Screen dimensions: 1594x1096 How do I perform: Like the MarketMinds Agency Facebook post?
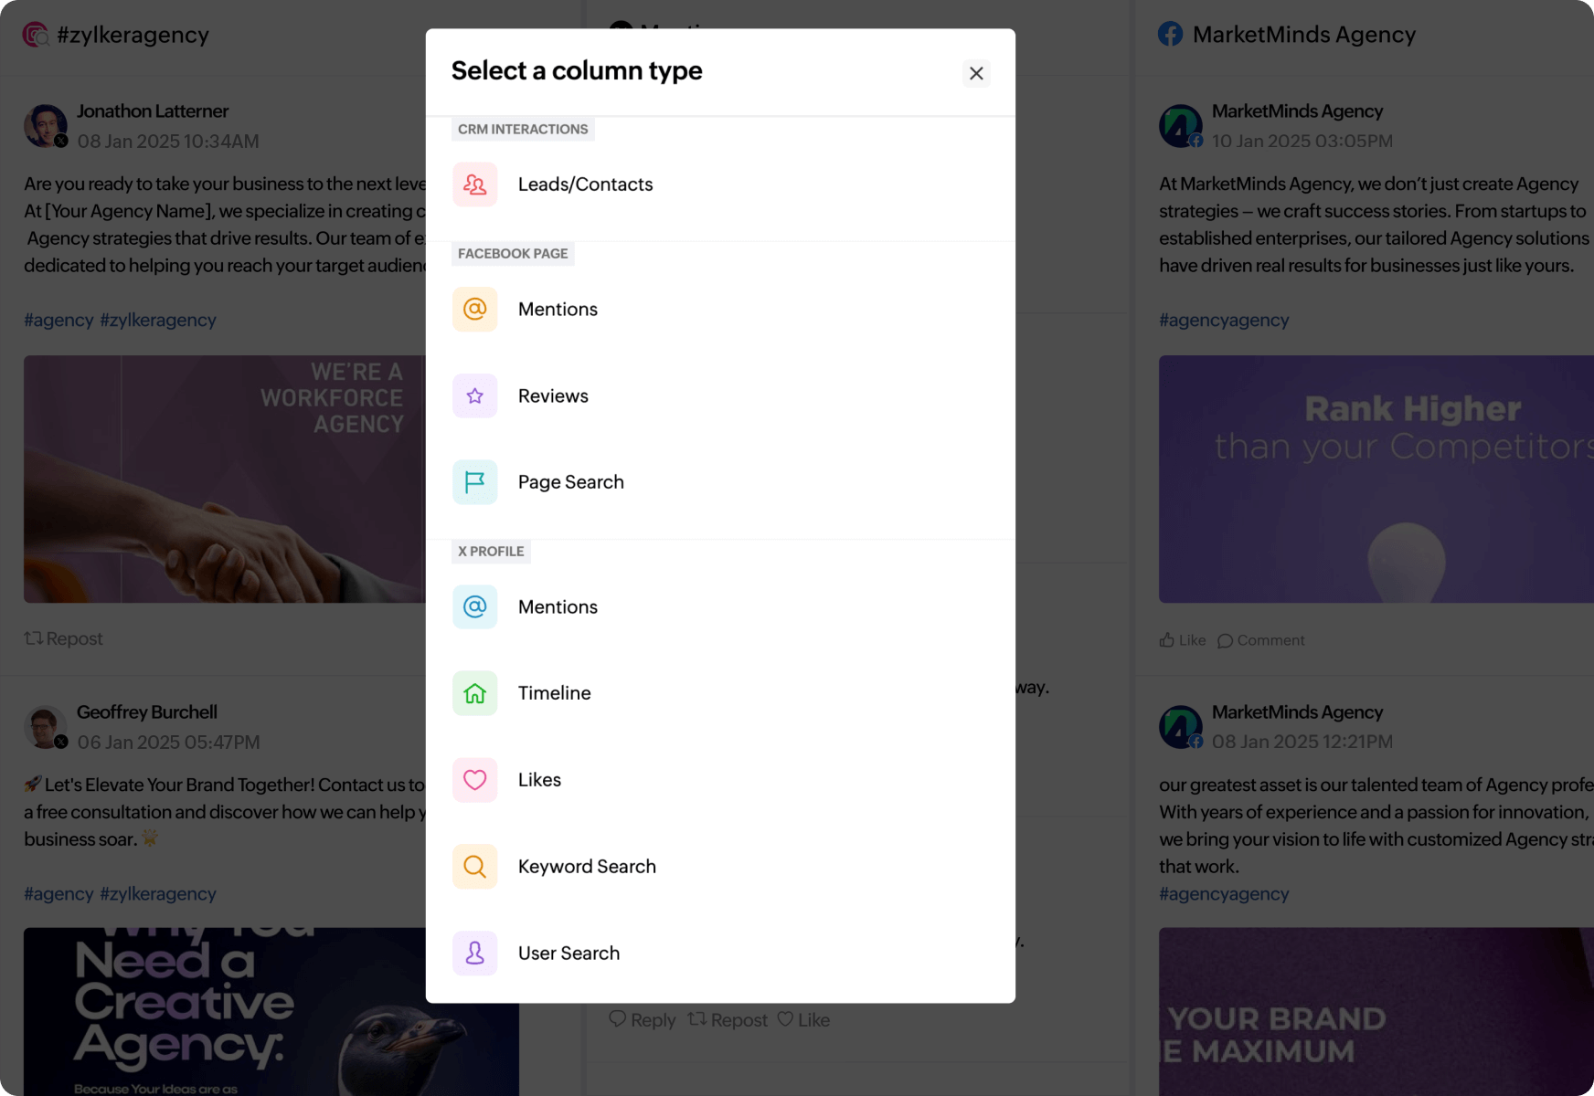[1183, 640]
